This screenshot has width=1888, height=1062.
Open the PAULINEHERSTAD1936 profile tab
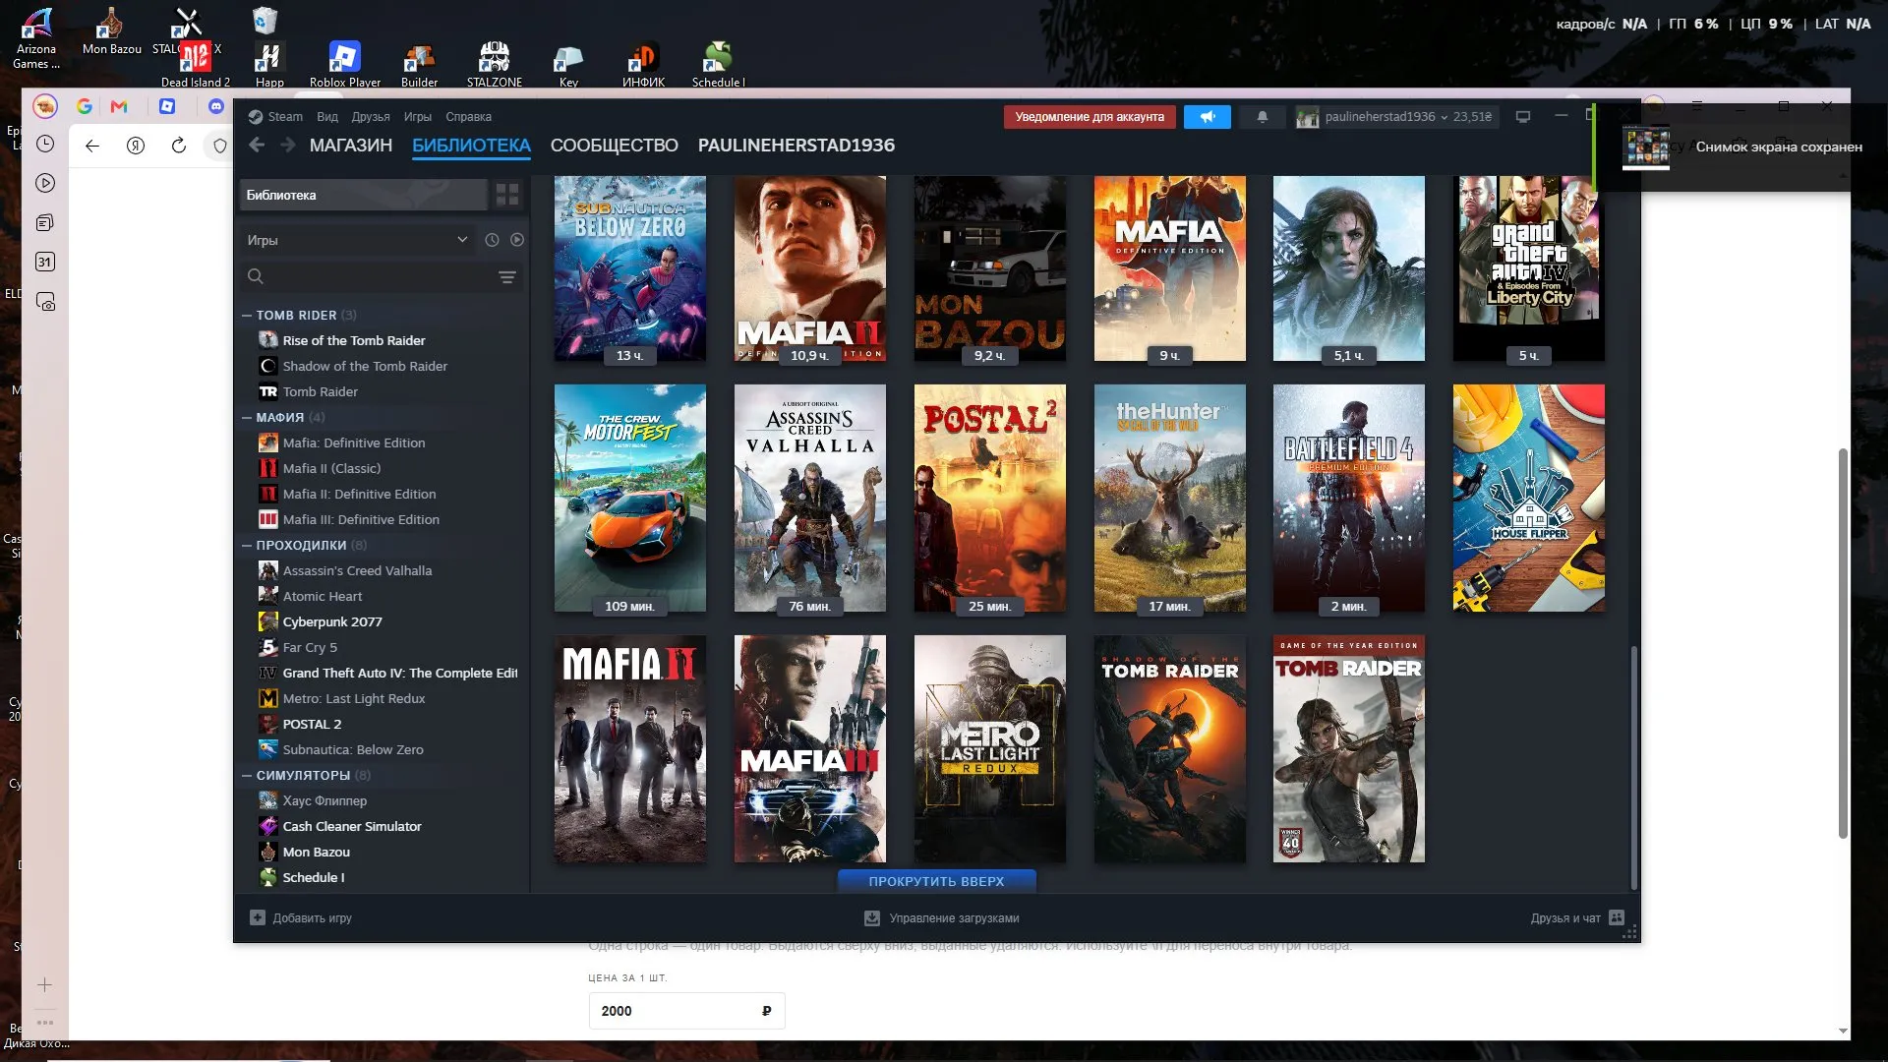[x=796, y=146]
